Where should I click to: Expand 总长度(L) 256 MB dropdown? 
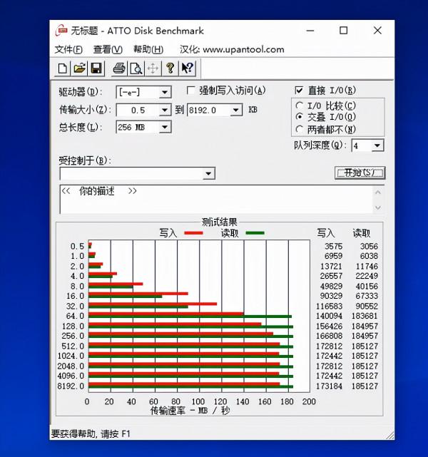coord(165,128)
